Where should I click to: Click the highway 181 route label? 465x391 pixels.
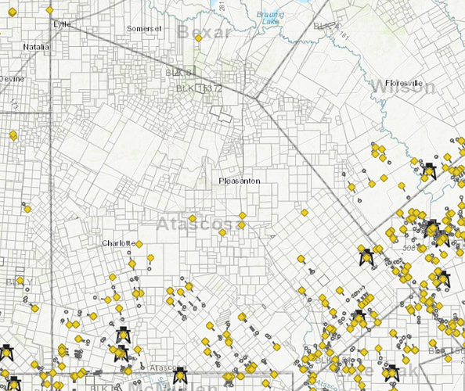coord(344,35)
